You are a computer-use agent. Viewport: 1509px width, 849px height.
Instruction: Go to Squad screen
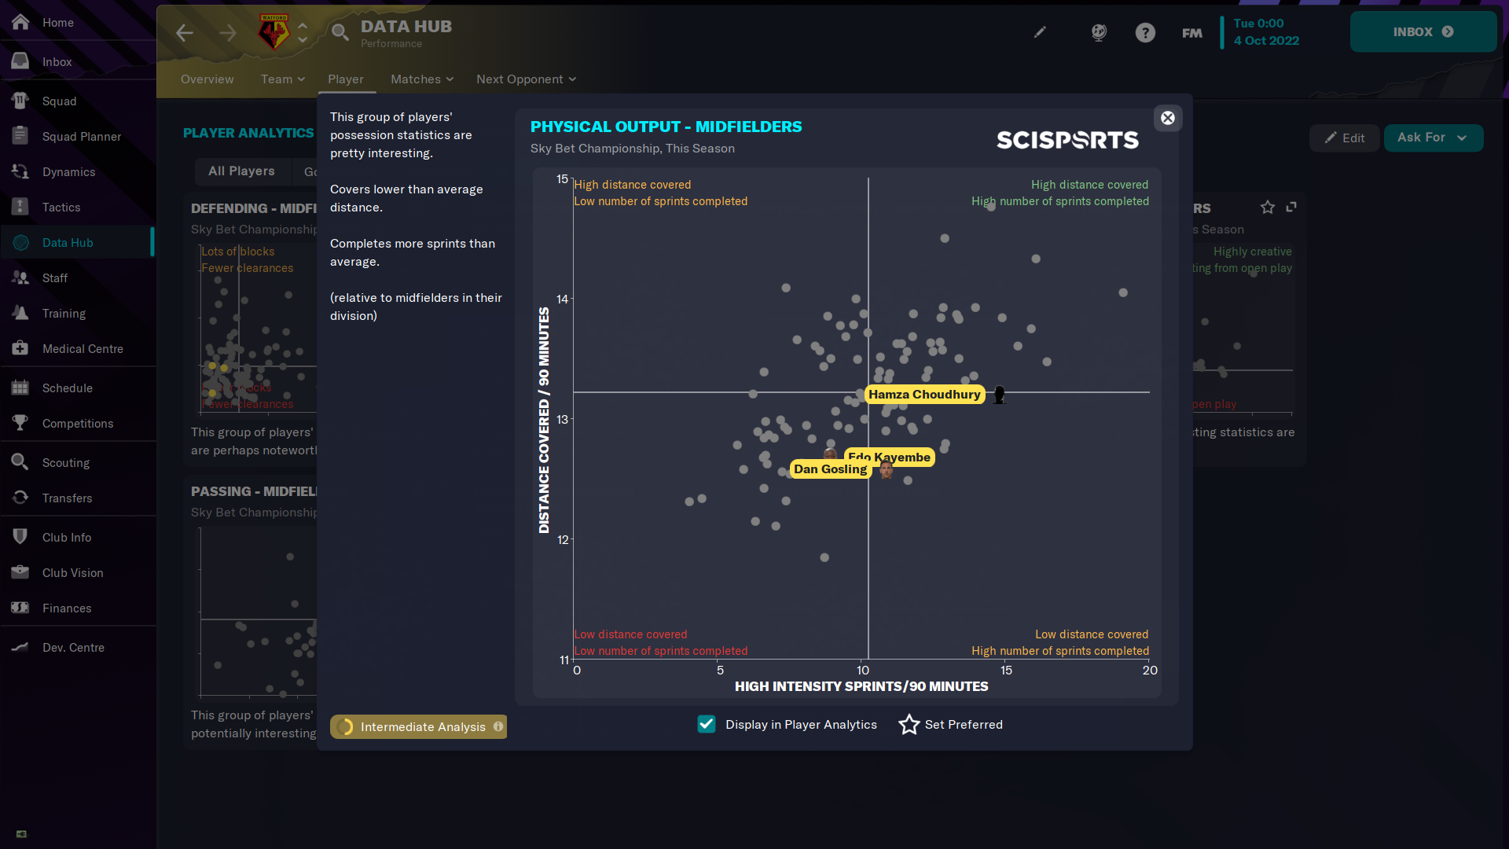tap(78, 101)
